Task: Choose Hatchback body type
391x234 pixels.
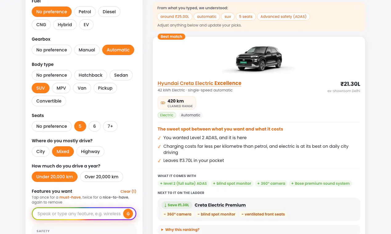Action: [91, 75]
